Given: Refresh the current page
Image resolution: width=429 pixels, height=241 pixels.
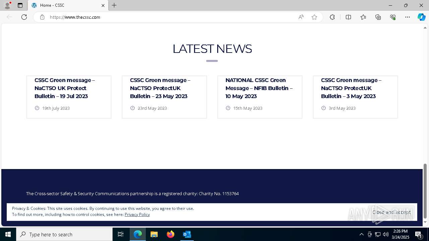Looking at the screenshot, I should [24, 17].
